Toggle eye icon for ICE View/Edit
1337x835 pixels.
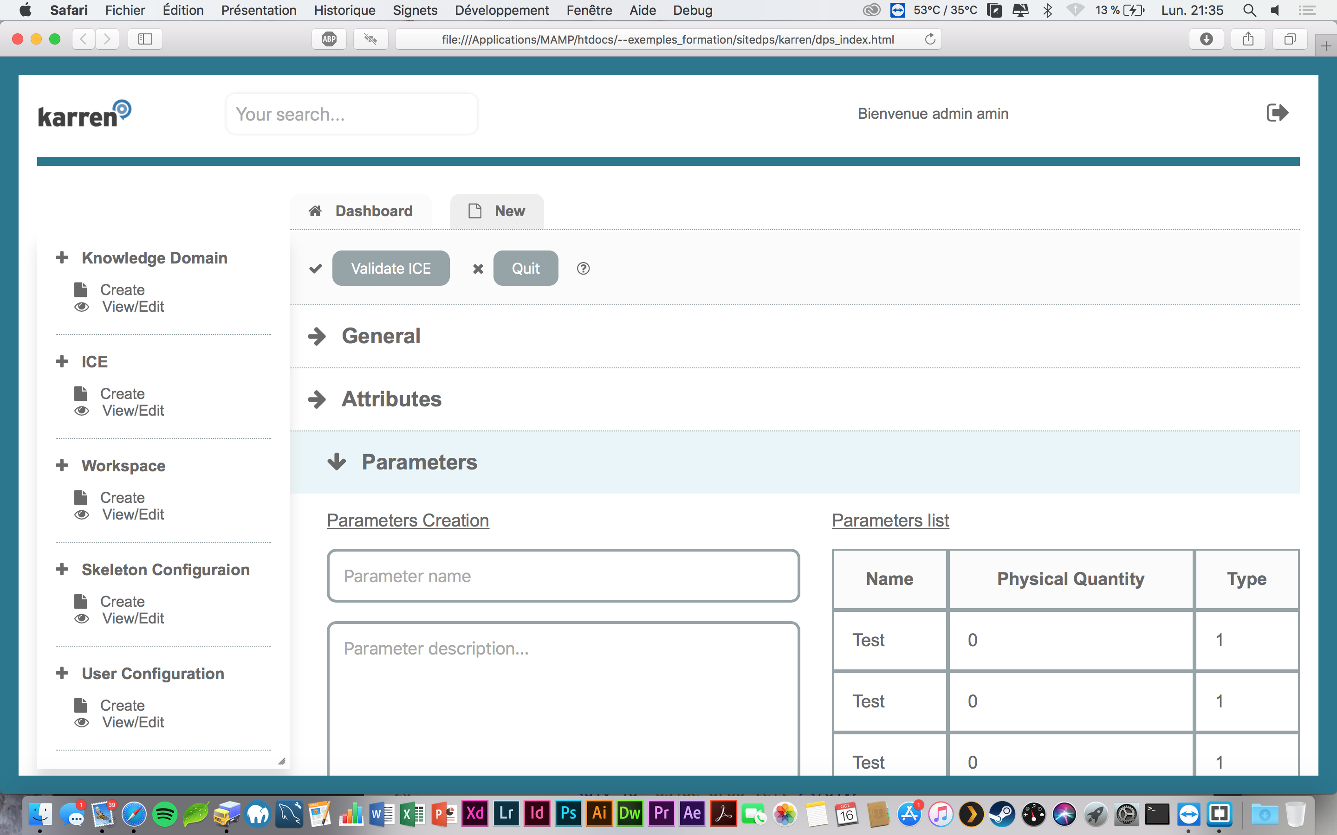click(x=82, y=411)
